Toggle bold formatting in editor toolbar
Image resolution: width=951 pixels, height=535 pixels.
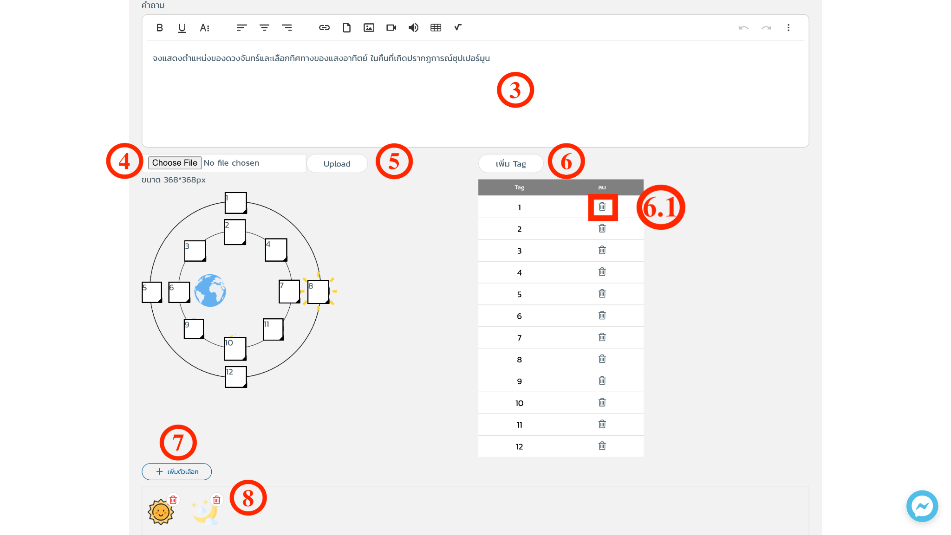pos(159,28)
